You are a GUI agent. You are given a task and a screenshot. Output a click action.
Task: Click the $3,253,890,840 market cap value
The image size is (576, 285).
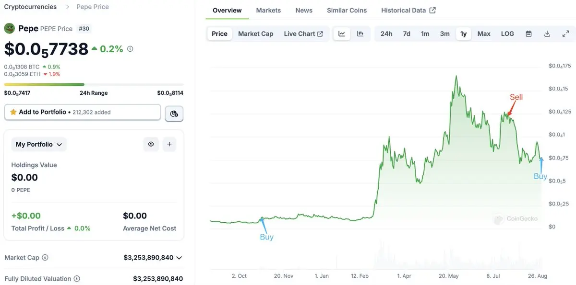coord(148,258)
